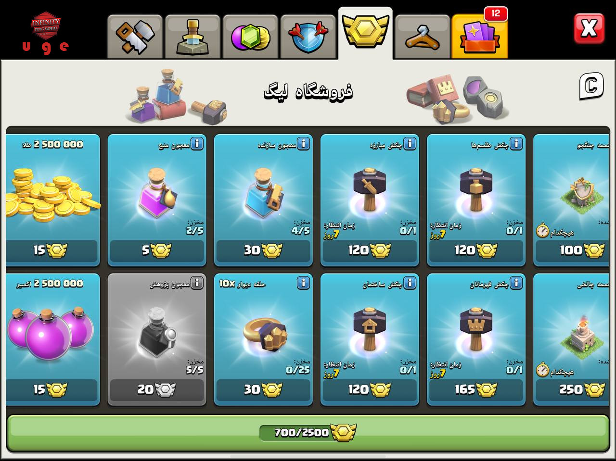
Task: Open the gems and coins resources tab
Action: pos(250,37)
